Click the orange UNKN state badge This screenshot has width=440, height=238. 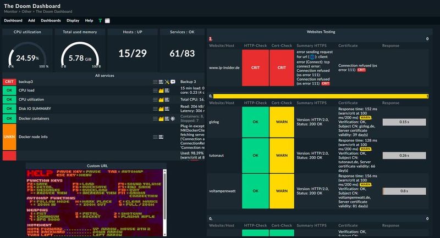[9, 137]
